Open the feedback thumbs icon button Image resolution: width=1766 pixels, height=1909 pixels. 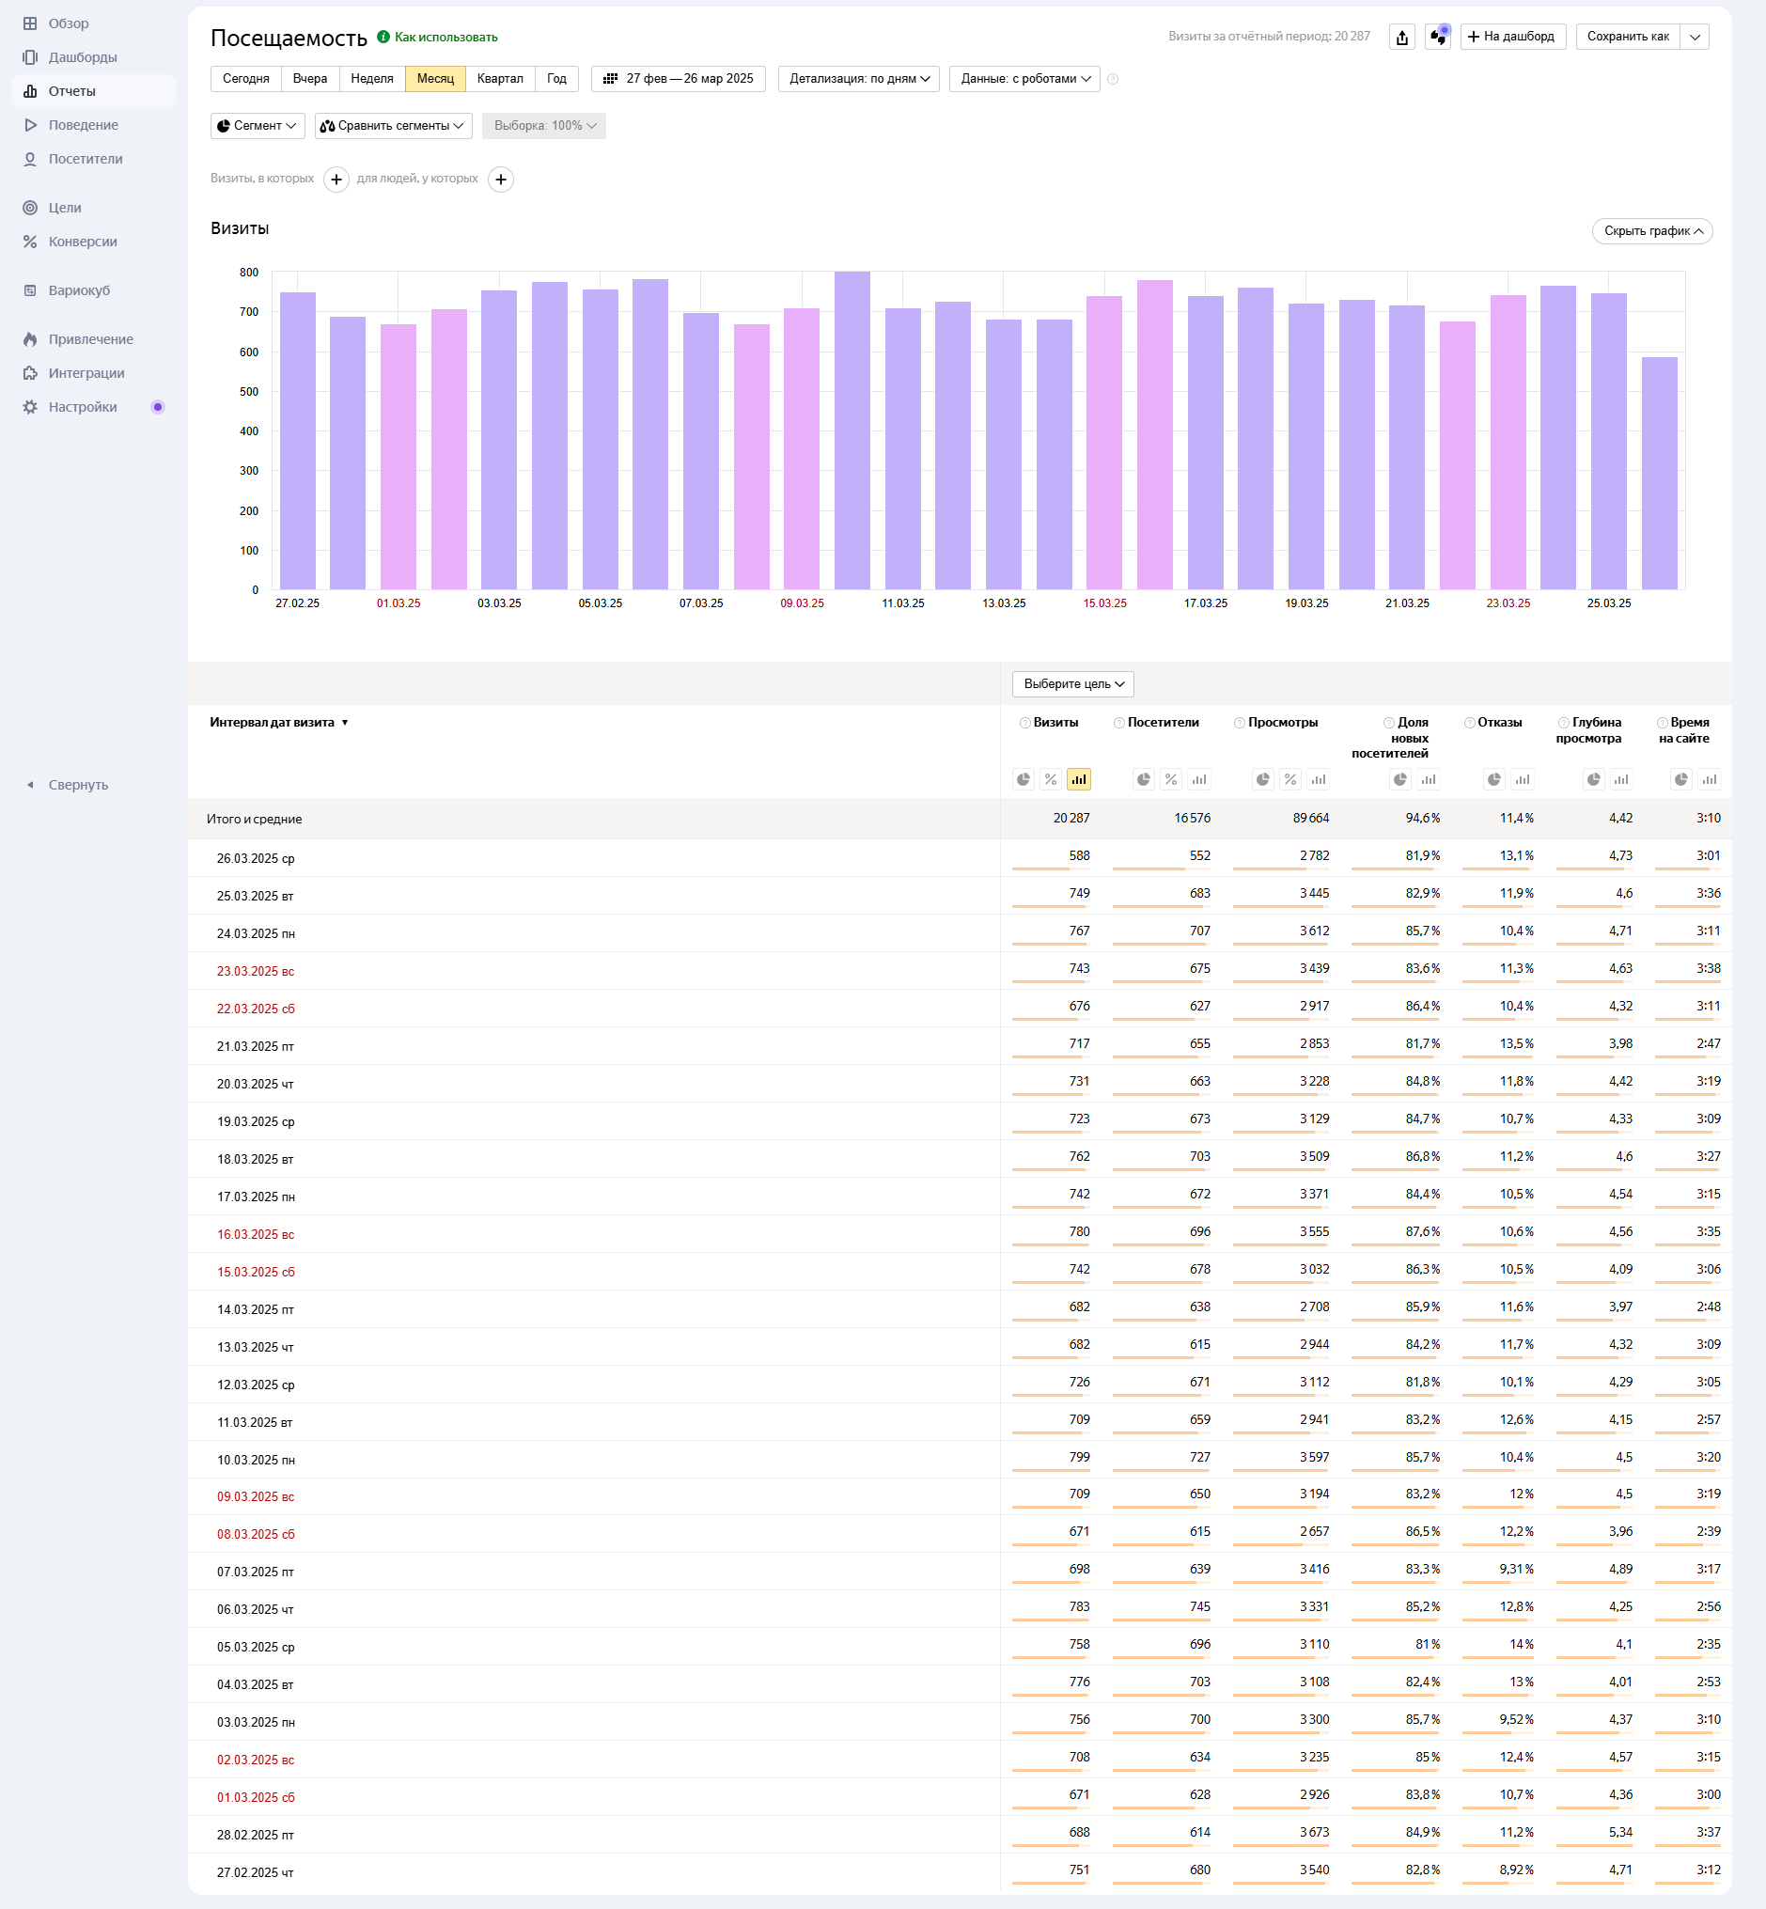tap(1437, 38)
